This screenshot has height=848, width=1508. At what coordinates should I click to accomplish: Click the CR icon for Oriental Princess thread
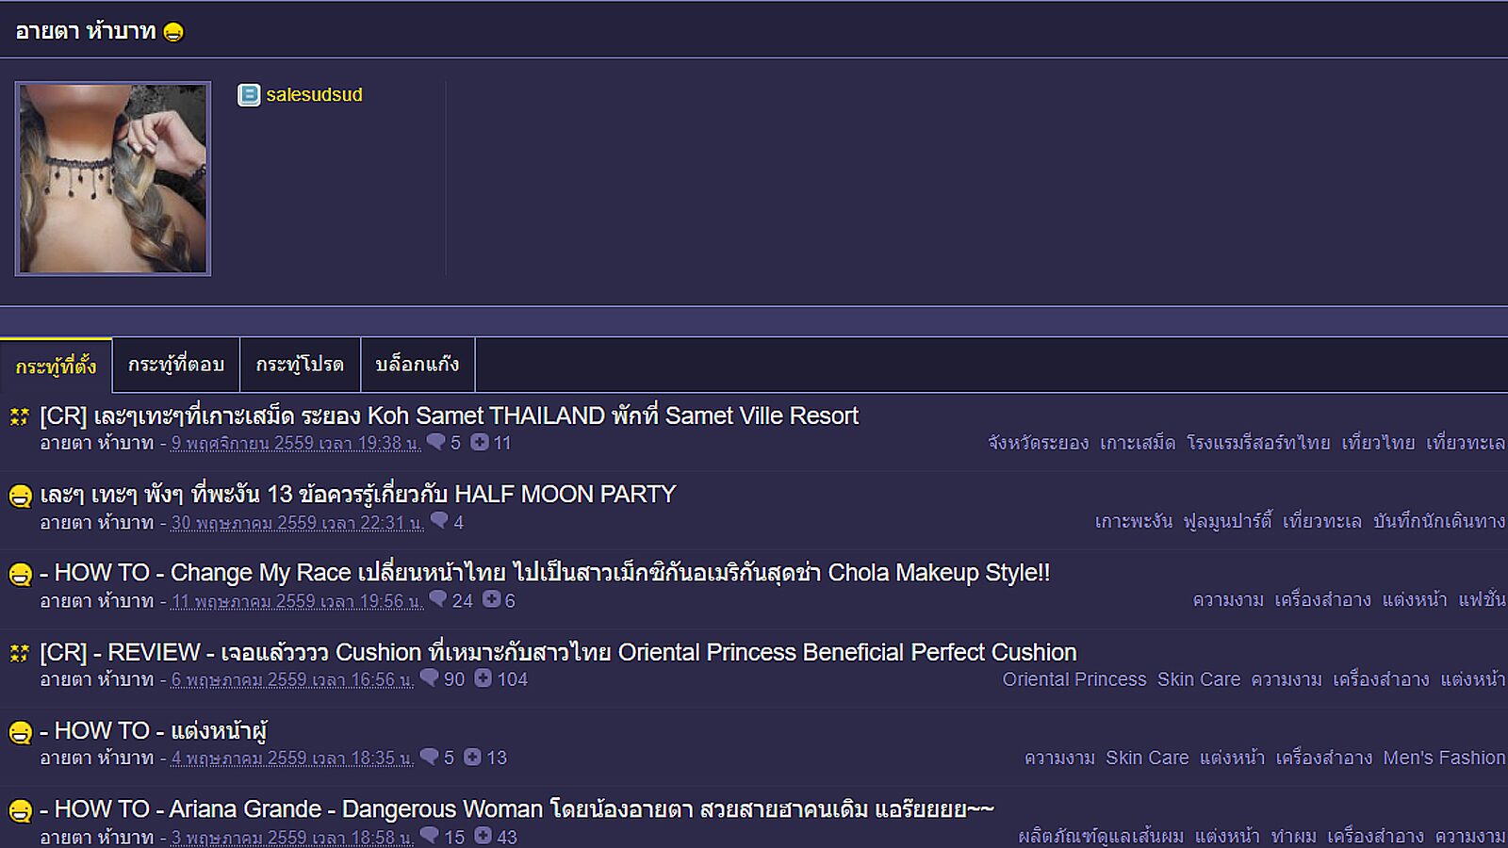[19, 653]
